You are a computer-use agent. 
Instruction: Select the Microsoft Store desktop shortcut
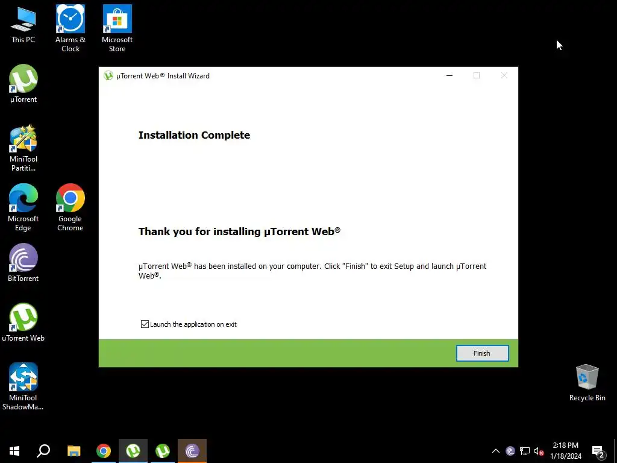117,28
